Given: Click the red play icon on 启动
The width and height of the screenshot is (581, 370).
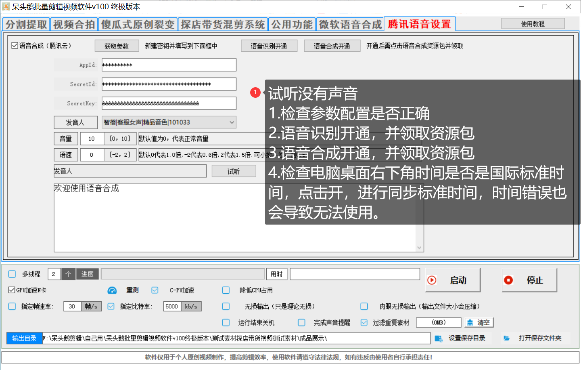Looking at the screenshot, I should coord(432,280).
